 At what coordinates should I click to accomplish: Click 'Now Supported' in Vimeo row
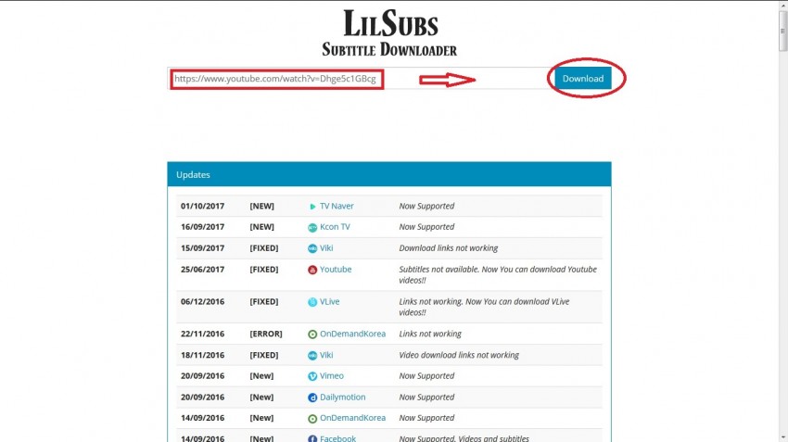(x=426, y=375)
